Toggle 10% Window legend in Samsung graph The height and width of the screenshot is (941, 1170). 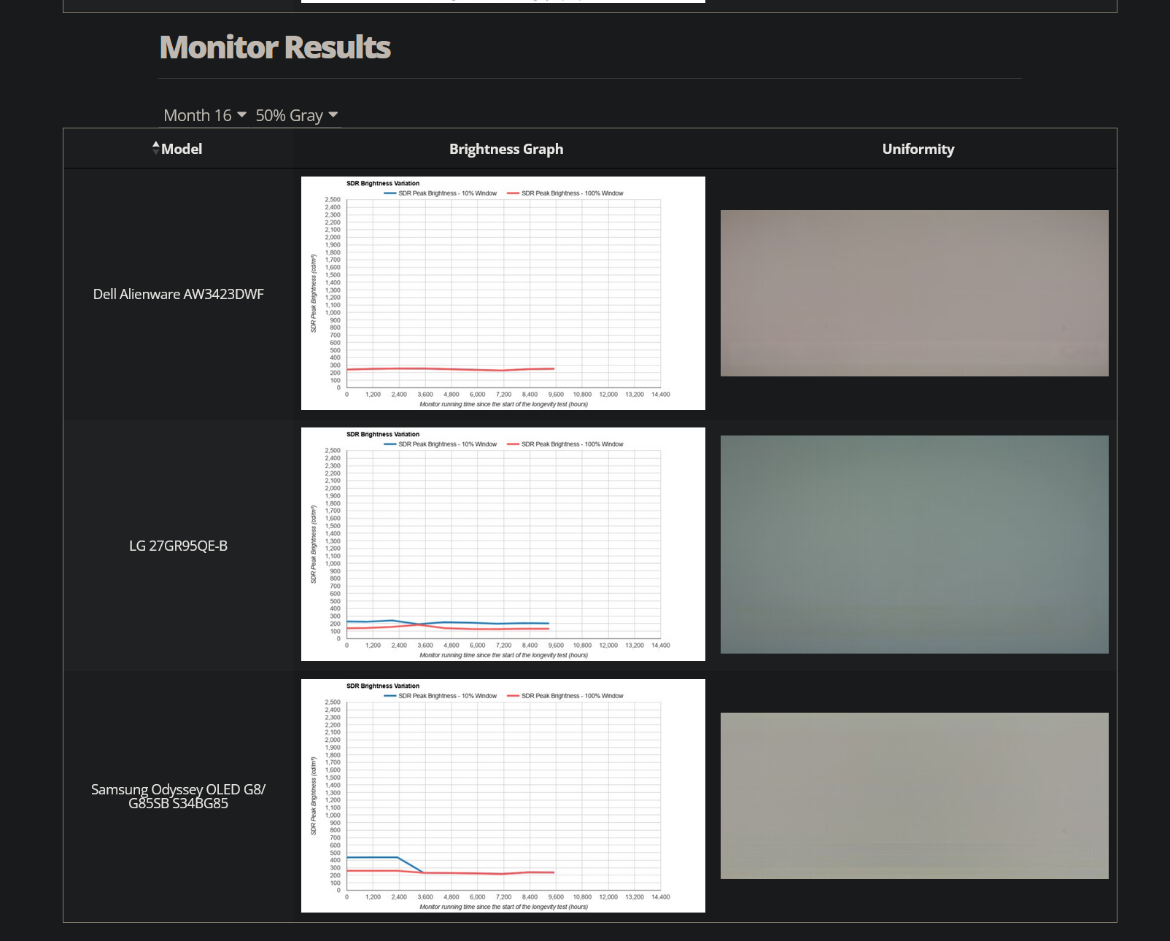click(x=441, y=696)
